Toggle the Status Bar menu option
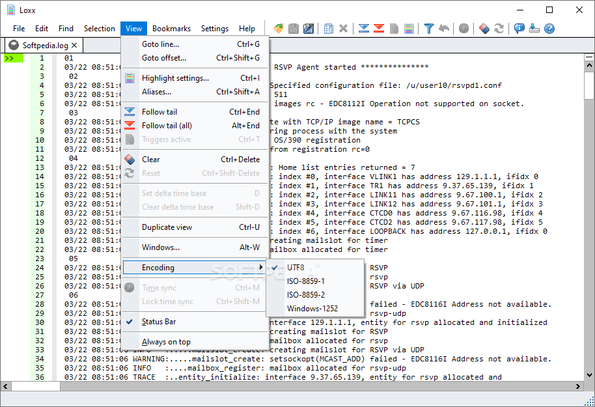595x407 pixels. [x=195, y=322]
